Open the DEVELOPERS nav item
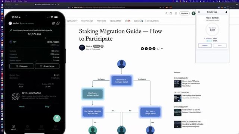This screenshot has height=134, width=239. [153, 21]
